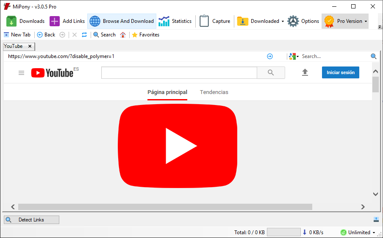Select Browse And Download globe icon
The height and width of the screenshot is (238, 383).
pos(95,21)
